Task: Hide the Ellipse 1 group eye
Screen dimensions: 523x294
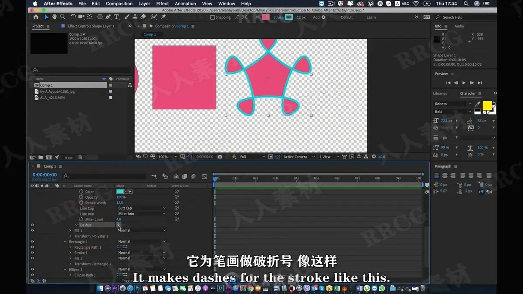Action: coord(32,270)
